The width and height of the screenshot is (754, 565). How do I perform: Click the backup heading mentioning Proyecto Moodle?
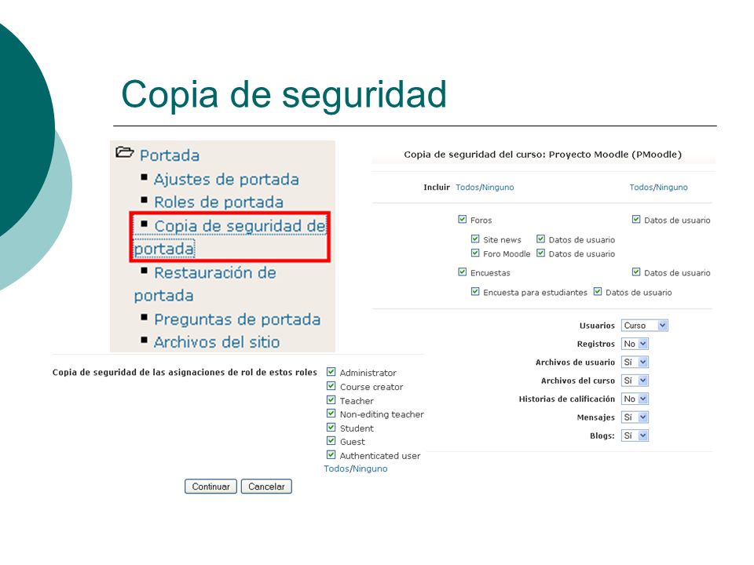543,155
